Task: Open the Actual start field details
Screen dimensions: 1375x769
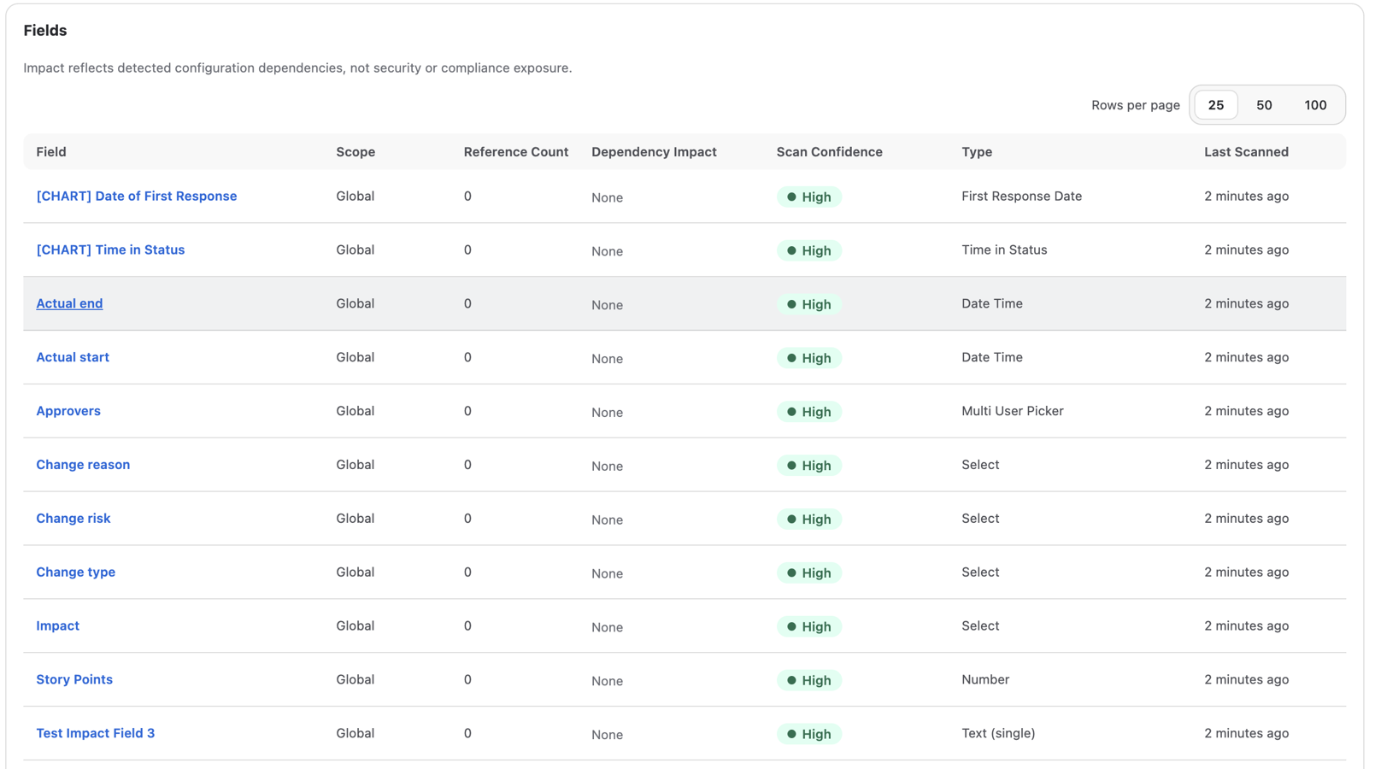Action: click(x=73, y=357)
